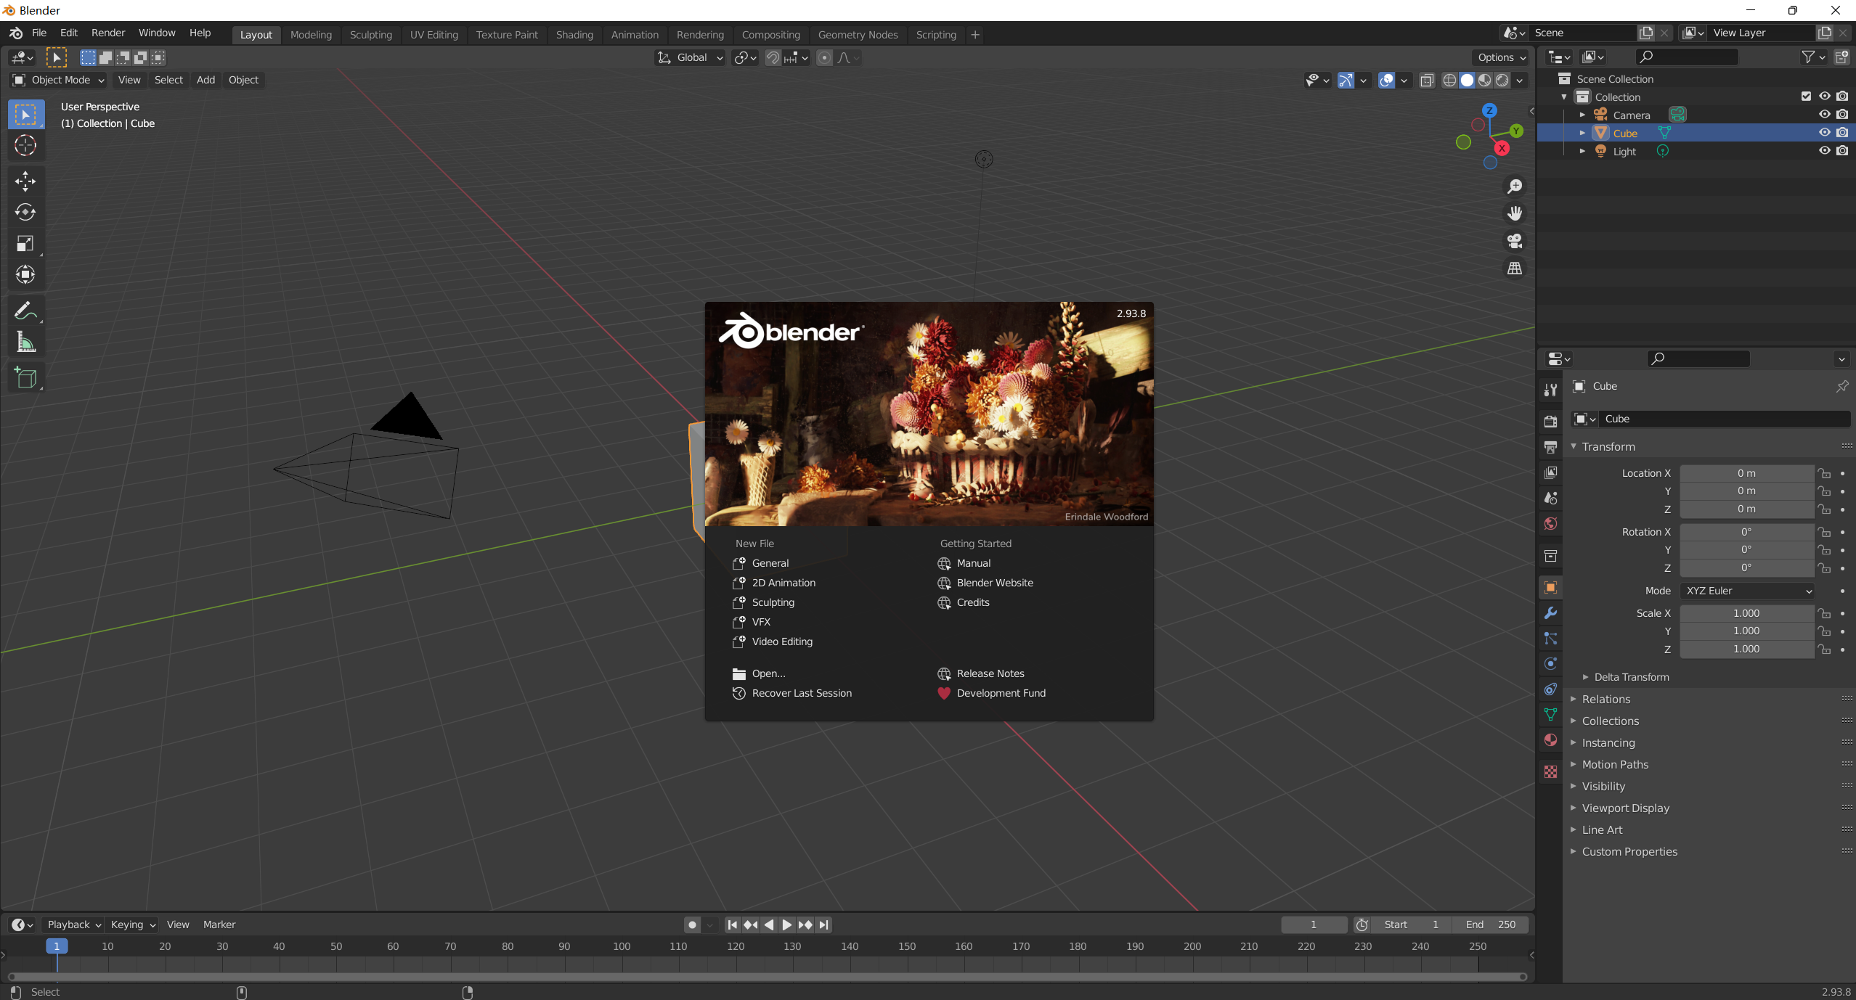Select the Annotate pencil tool
Image resolution: width=1856 pixels, height=1000 pixels.
[25, 311]
